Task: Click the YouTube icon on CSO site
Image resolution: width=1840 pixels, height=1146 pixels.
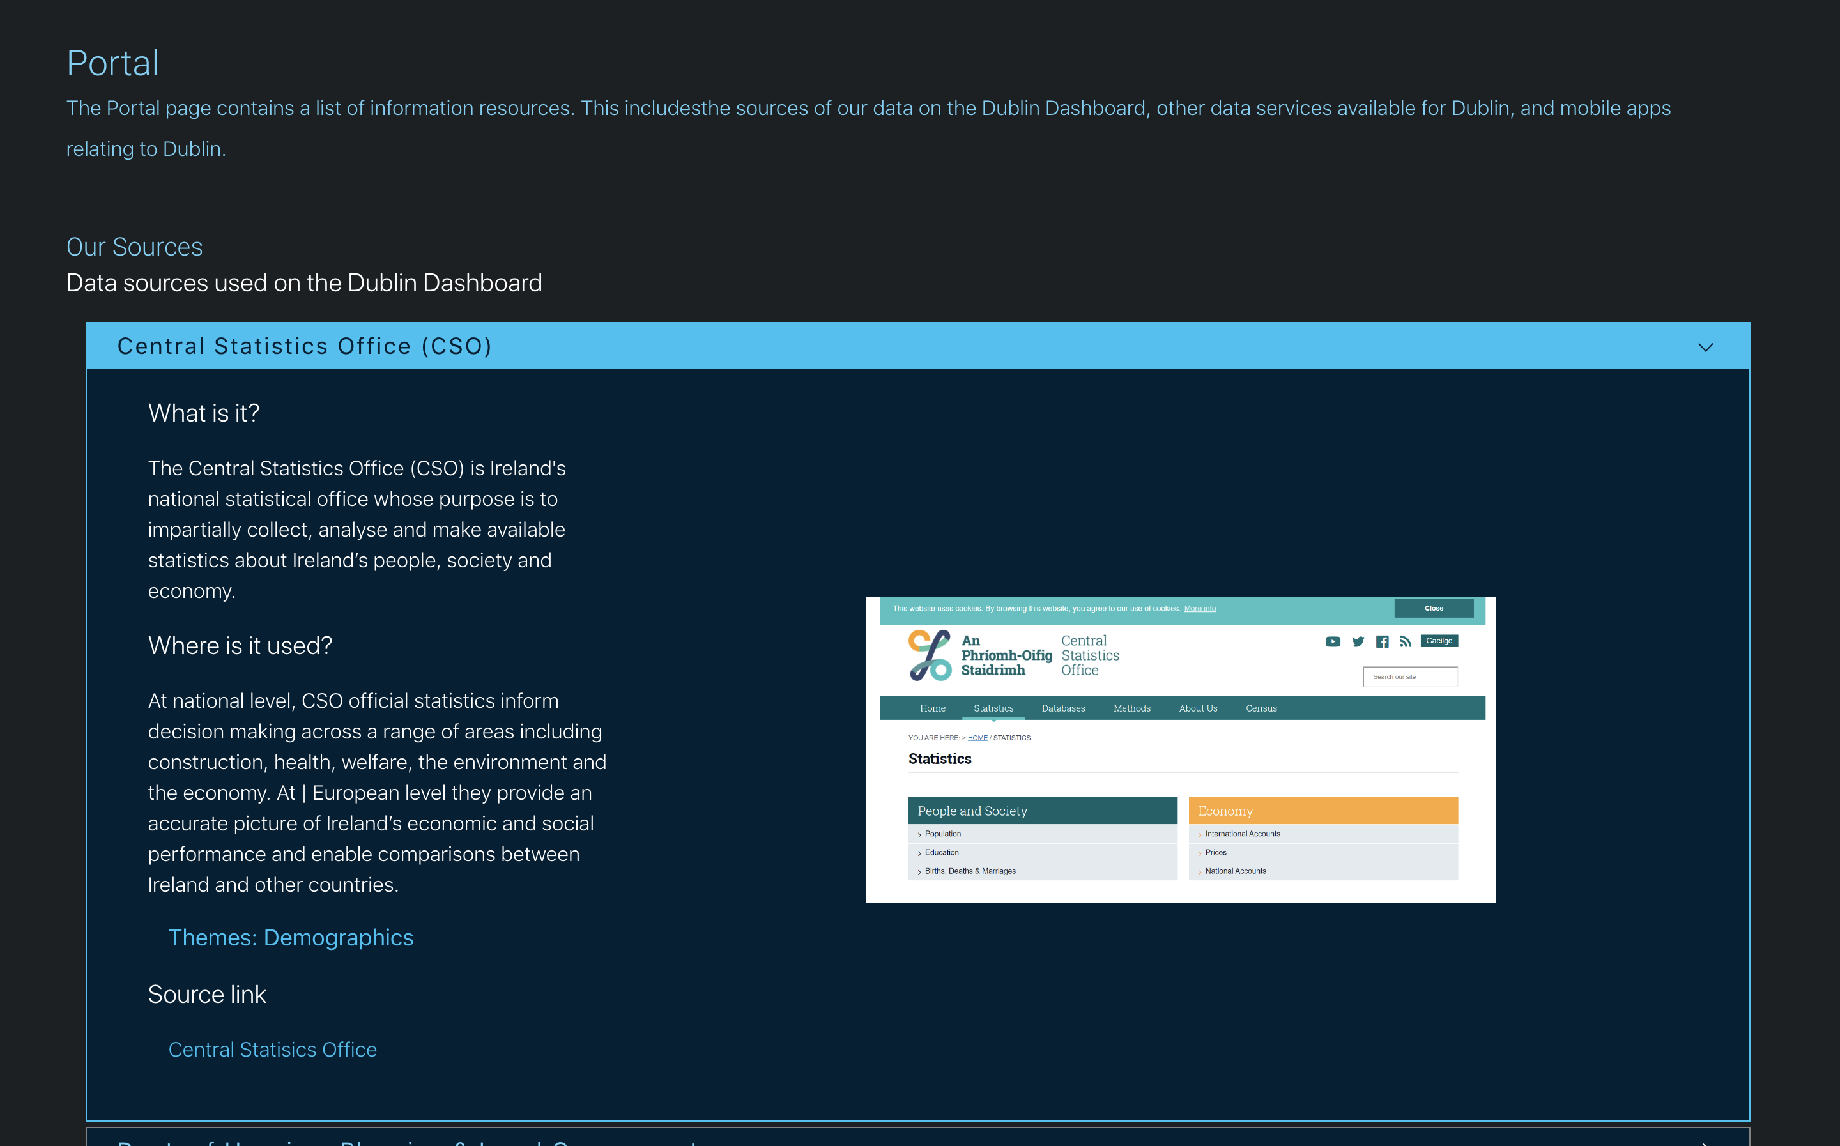Action: click(1333, 642)
